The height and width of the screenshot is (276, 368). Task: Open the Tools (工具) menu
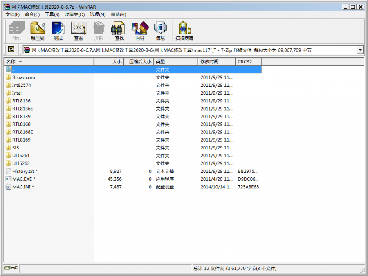(x=52, y=15)
